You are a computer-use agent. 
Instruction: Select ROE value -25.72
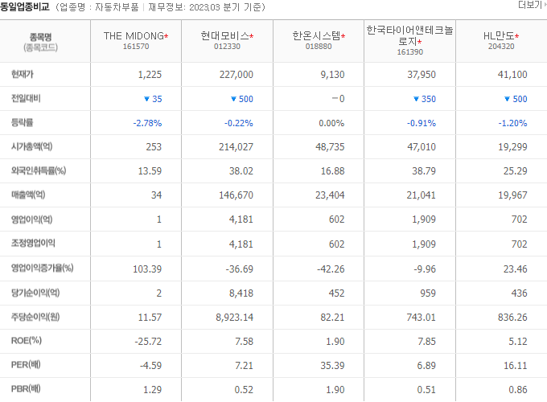(x=148, y=342)
